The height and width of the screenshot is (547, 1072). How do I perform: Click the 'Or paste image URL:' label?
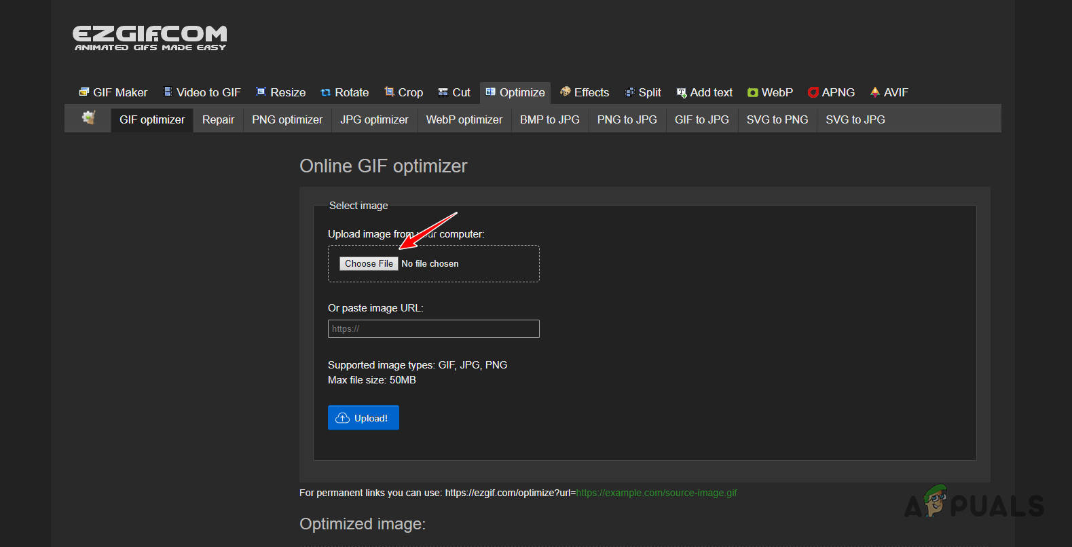tap(375, 308)
